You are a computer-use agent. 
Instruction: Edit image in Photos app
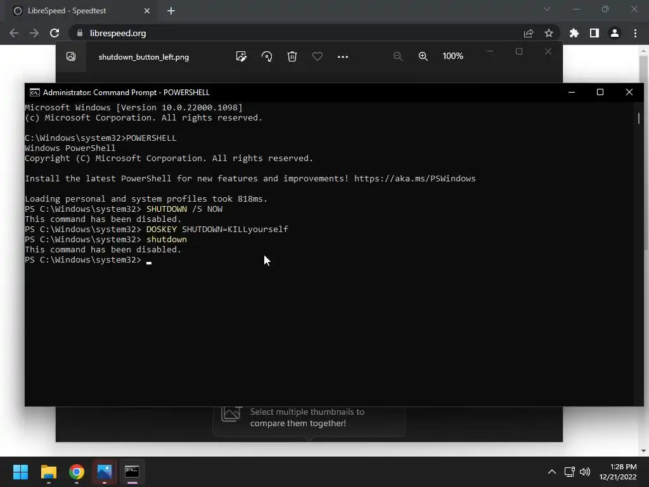(241, 56)
